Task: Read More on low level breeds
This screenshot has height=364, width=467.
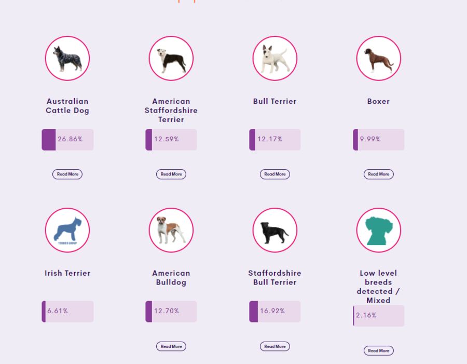Action: 379,350
